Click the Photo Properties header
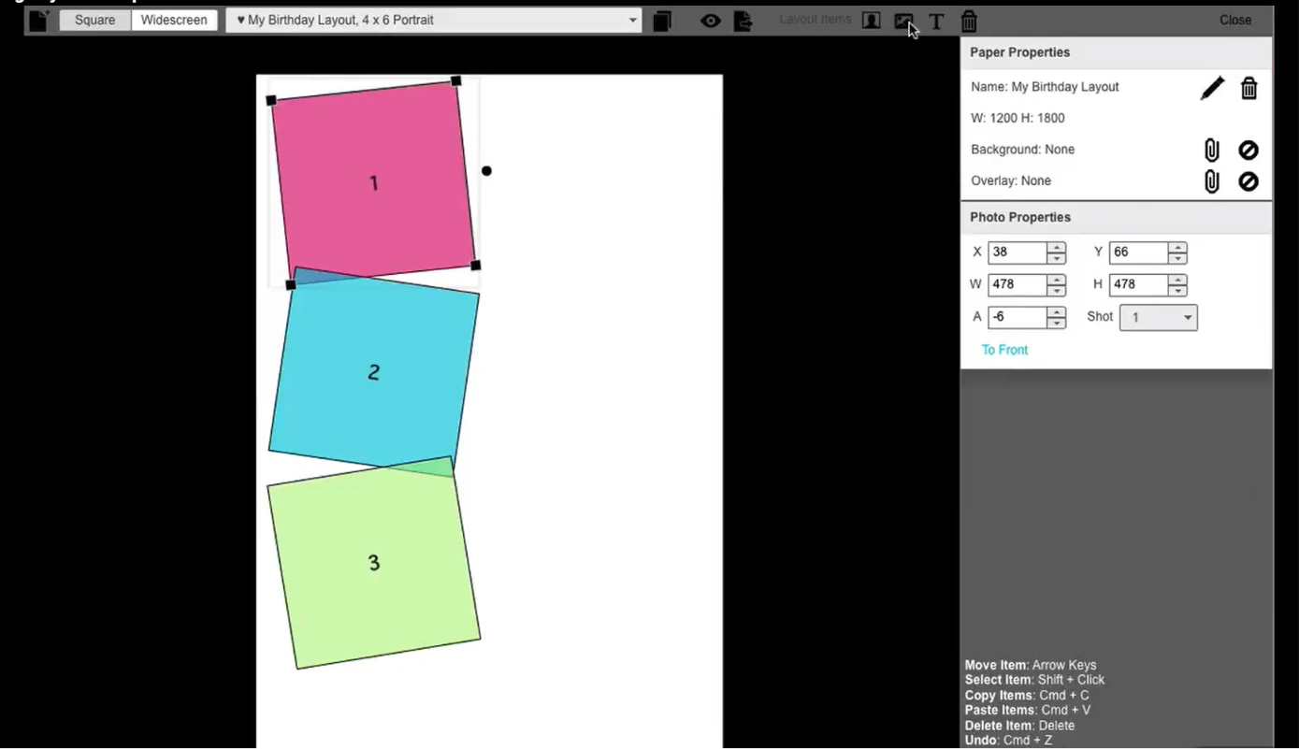The width and height of the screenshot is (1299, 749). point(1116,217)
